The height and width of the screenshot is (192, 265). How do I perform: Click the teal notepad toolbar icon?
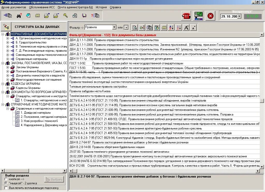(x=28, y=16)
